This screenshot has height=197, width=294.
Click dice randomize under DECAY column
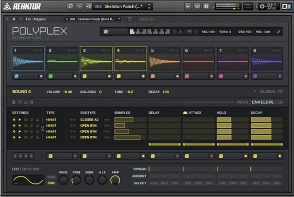coord(255,156)
